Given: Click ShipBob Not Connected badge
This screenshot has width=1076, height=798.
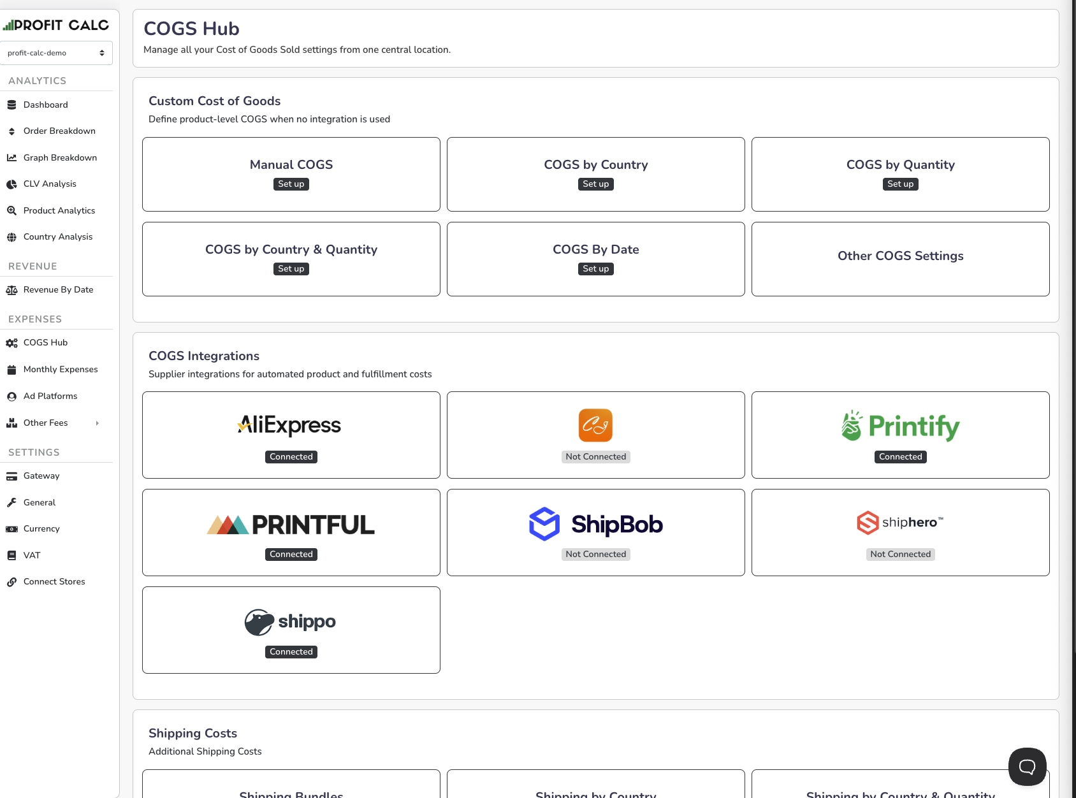Looking at the screenshot, I should tap(595, 555).
